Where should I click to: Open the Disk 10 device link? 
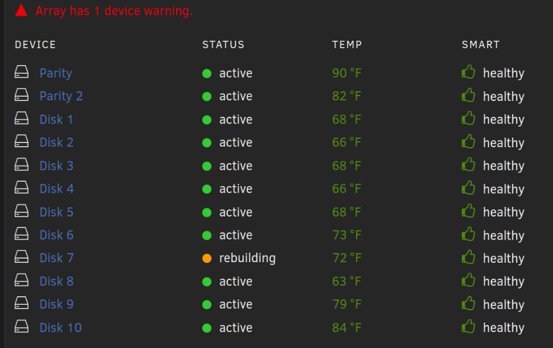[x=61, y=327]
